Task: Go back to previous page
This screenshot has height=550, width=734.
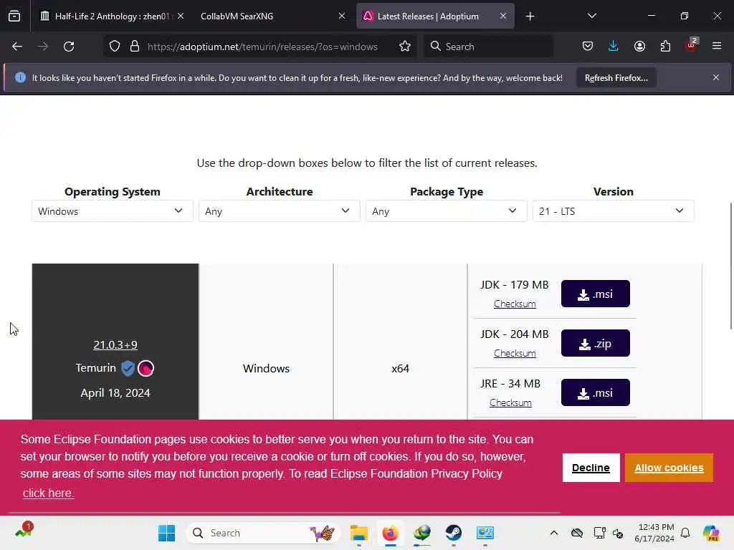Action: coord(17,47)
